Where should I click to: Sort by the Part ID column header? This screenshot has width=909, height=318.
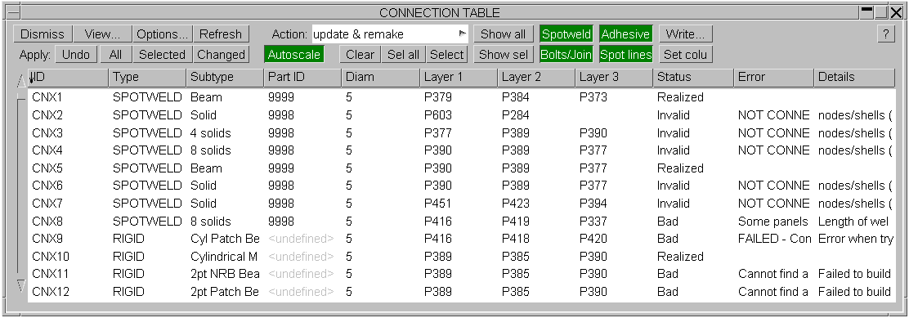tap(303, 77)
